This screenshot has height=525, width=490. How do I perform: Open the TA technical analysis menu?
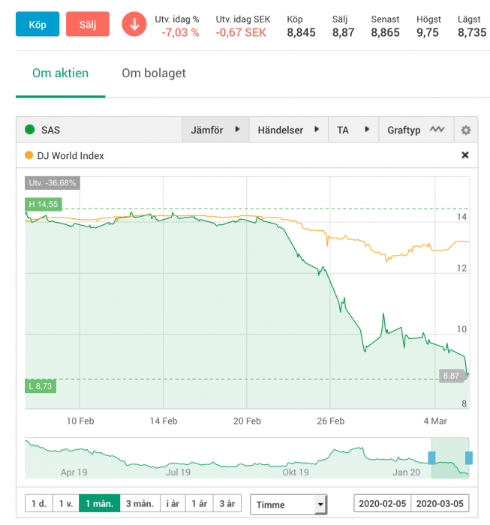[x=353, y=130]
